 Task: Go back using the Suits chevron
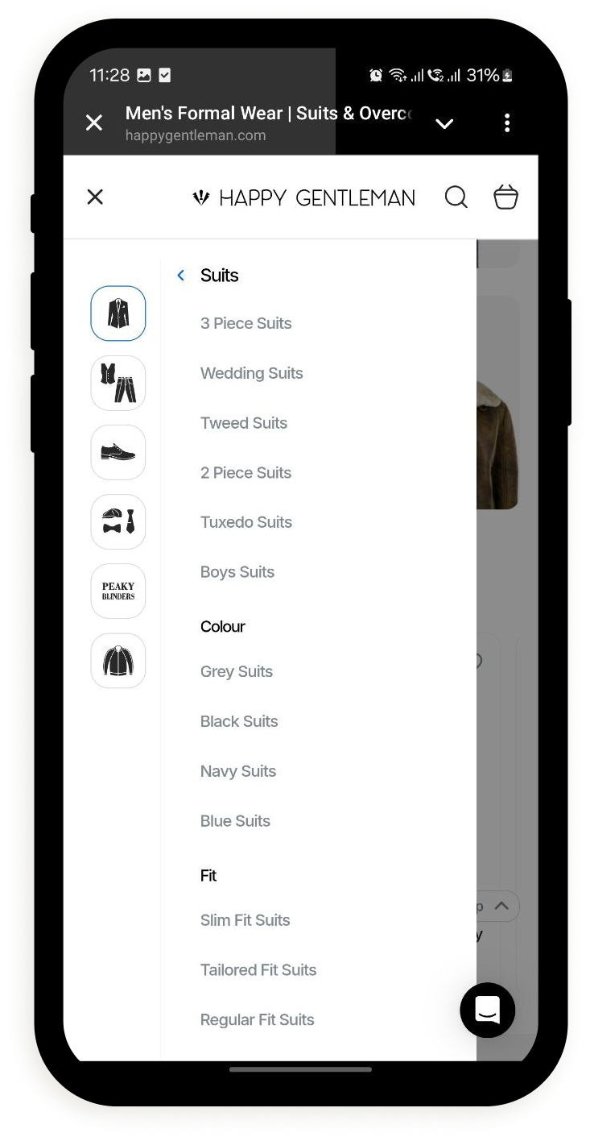[181, 276]
